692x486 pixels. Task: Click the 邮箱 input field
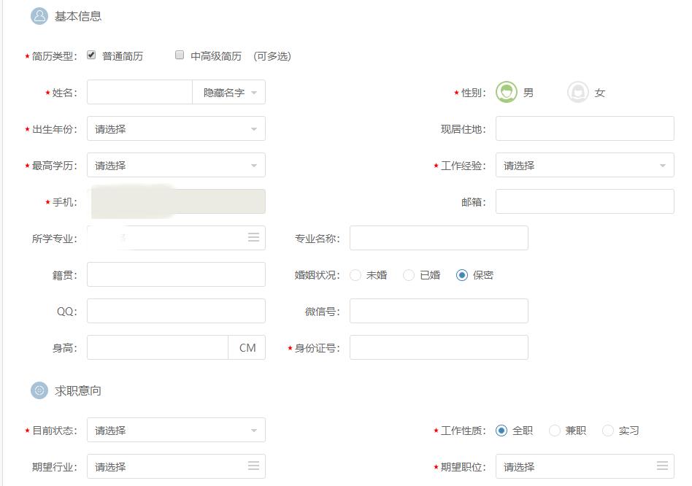coord(585,202)
